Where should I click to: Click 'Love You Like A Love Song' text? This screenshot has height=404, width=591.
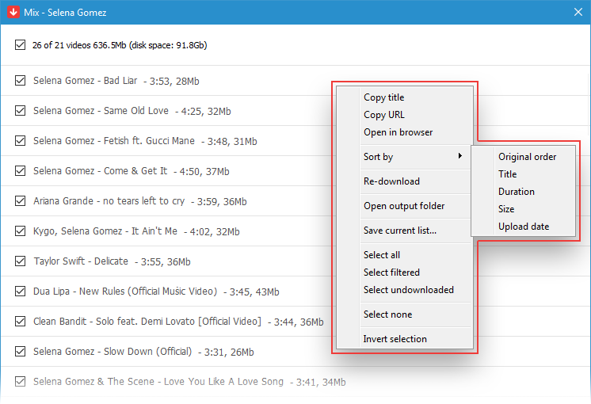tap(158, 382)
